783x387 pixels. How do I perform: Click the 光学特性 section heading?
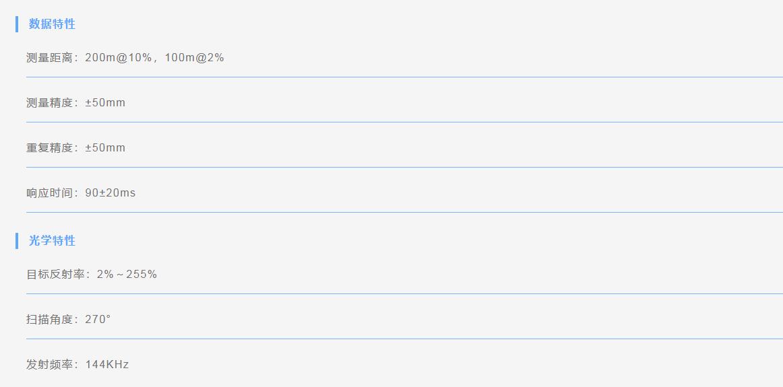(x=52, y=240)
